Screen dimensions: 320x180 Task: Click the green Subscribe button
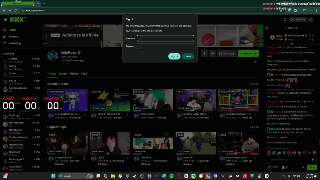(248, 53)
